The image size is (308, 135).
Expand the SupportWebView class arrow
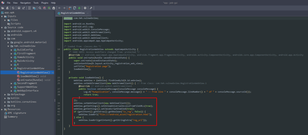tap(11, 87)
